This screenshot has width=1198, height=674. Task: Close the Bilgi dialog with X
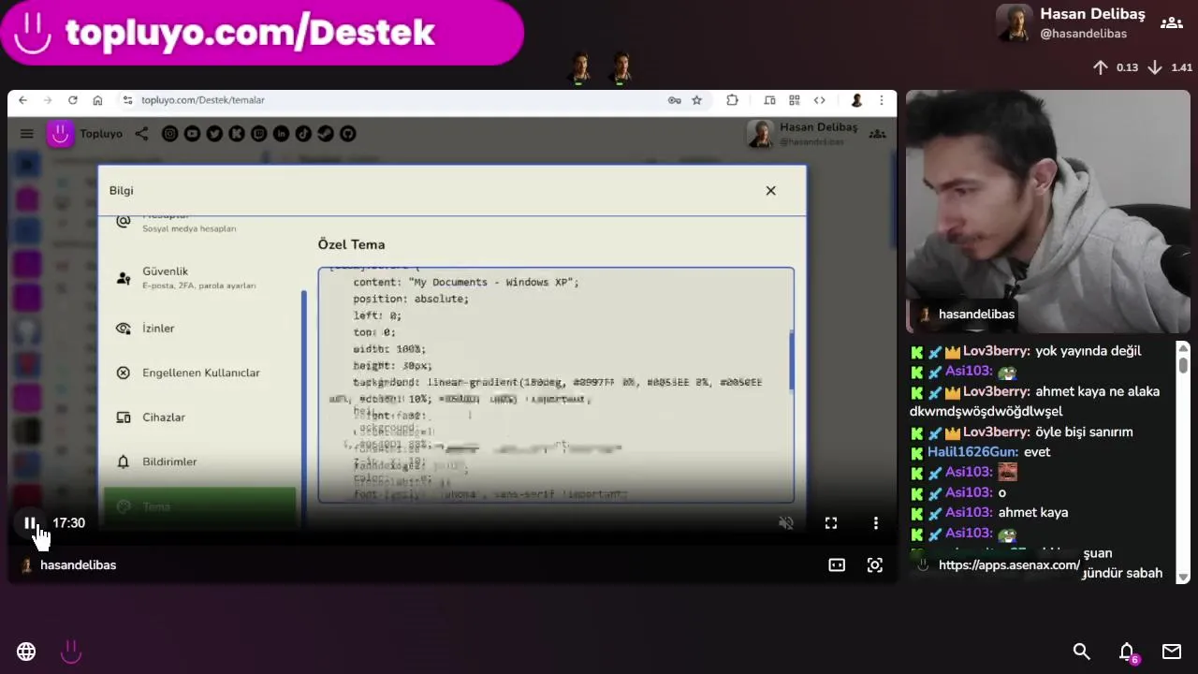[x=770, y=191]
